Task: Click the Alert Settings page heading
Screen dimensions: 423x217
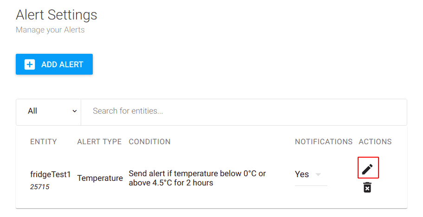Action: coord(57,15)
